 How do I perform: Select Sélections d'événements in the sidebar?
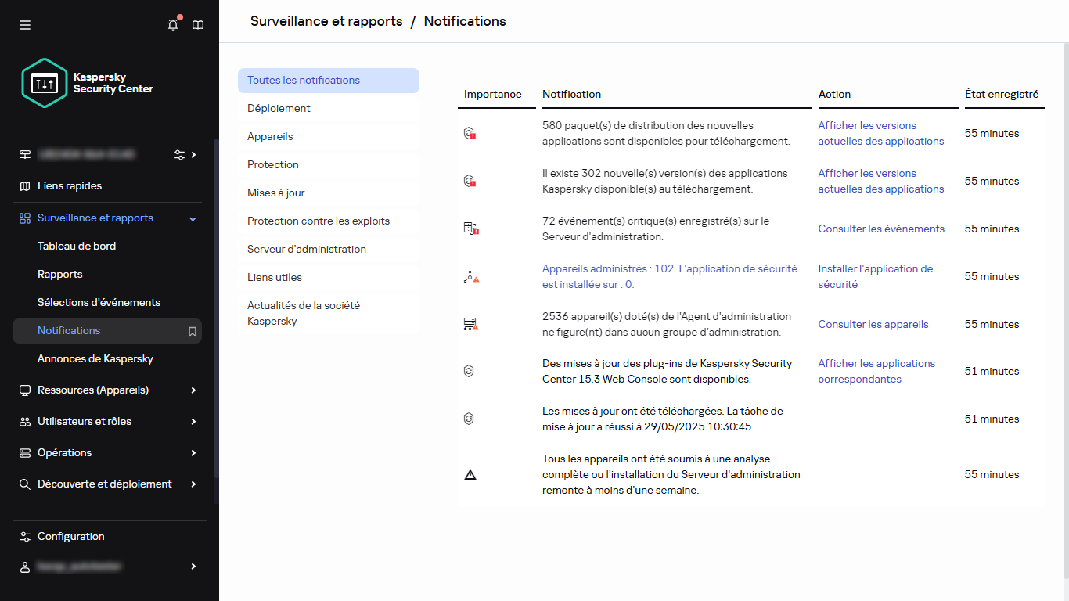click(x=99, y=302)
